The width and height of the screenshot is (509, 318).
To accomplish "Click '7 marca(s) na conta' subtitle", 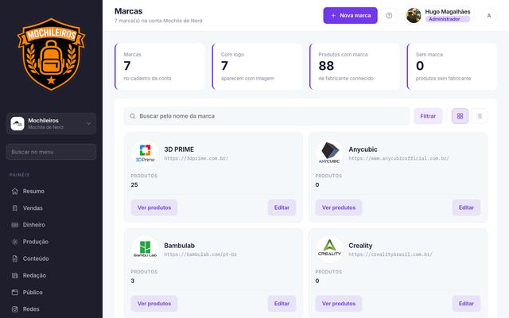I will [x=158, y=21].
